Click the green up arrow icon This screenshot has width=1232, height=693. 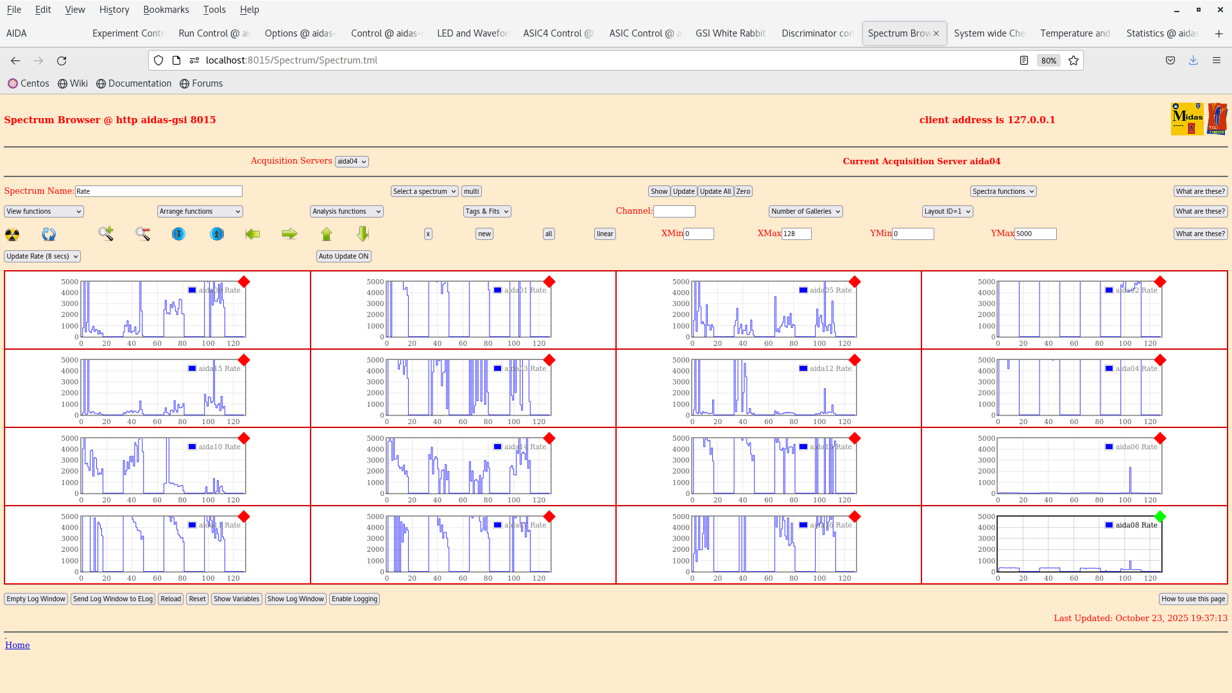click(x=326, y=234)
